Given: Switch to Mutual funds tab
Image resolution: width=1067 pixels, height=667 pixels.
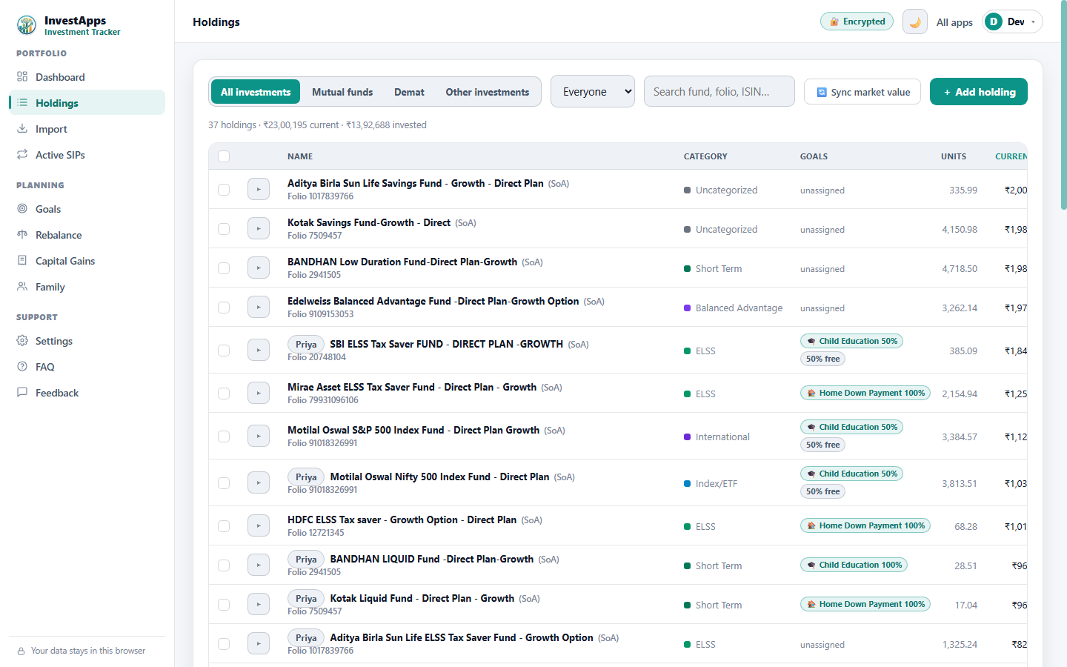Looking at the screenshot, I should [x=342, y=92].
